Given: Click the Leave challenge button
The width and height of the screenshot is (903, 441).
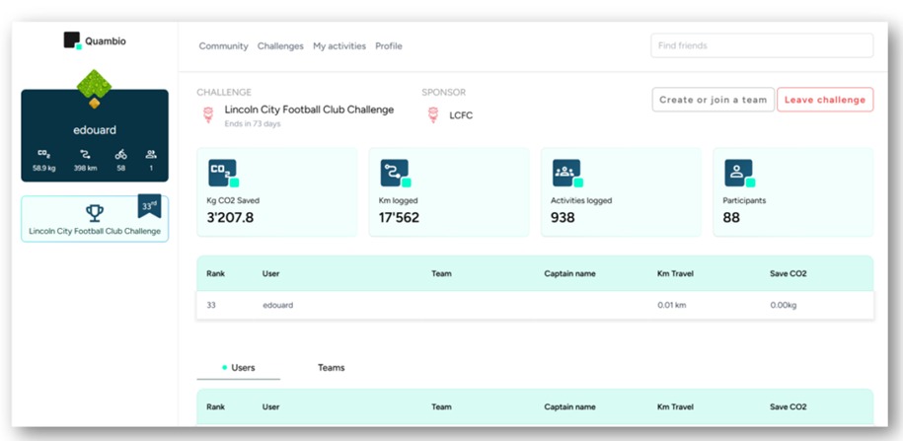Looking at the screenshot, I should tap(824, 100).
